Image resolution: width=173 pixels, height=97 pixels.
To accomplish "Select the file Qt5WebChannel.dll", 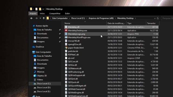I will [x=76, y=89].
